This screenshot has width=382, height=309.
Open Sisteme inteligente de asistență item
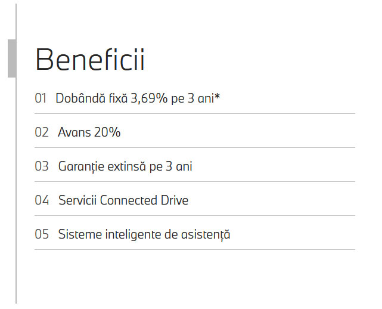(144, 235)
